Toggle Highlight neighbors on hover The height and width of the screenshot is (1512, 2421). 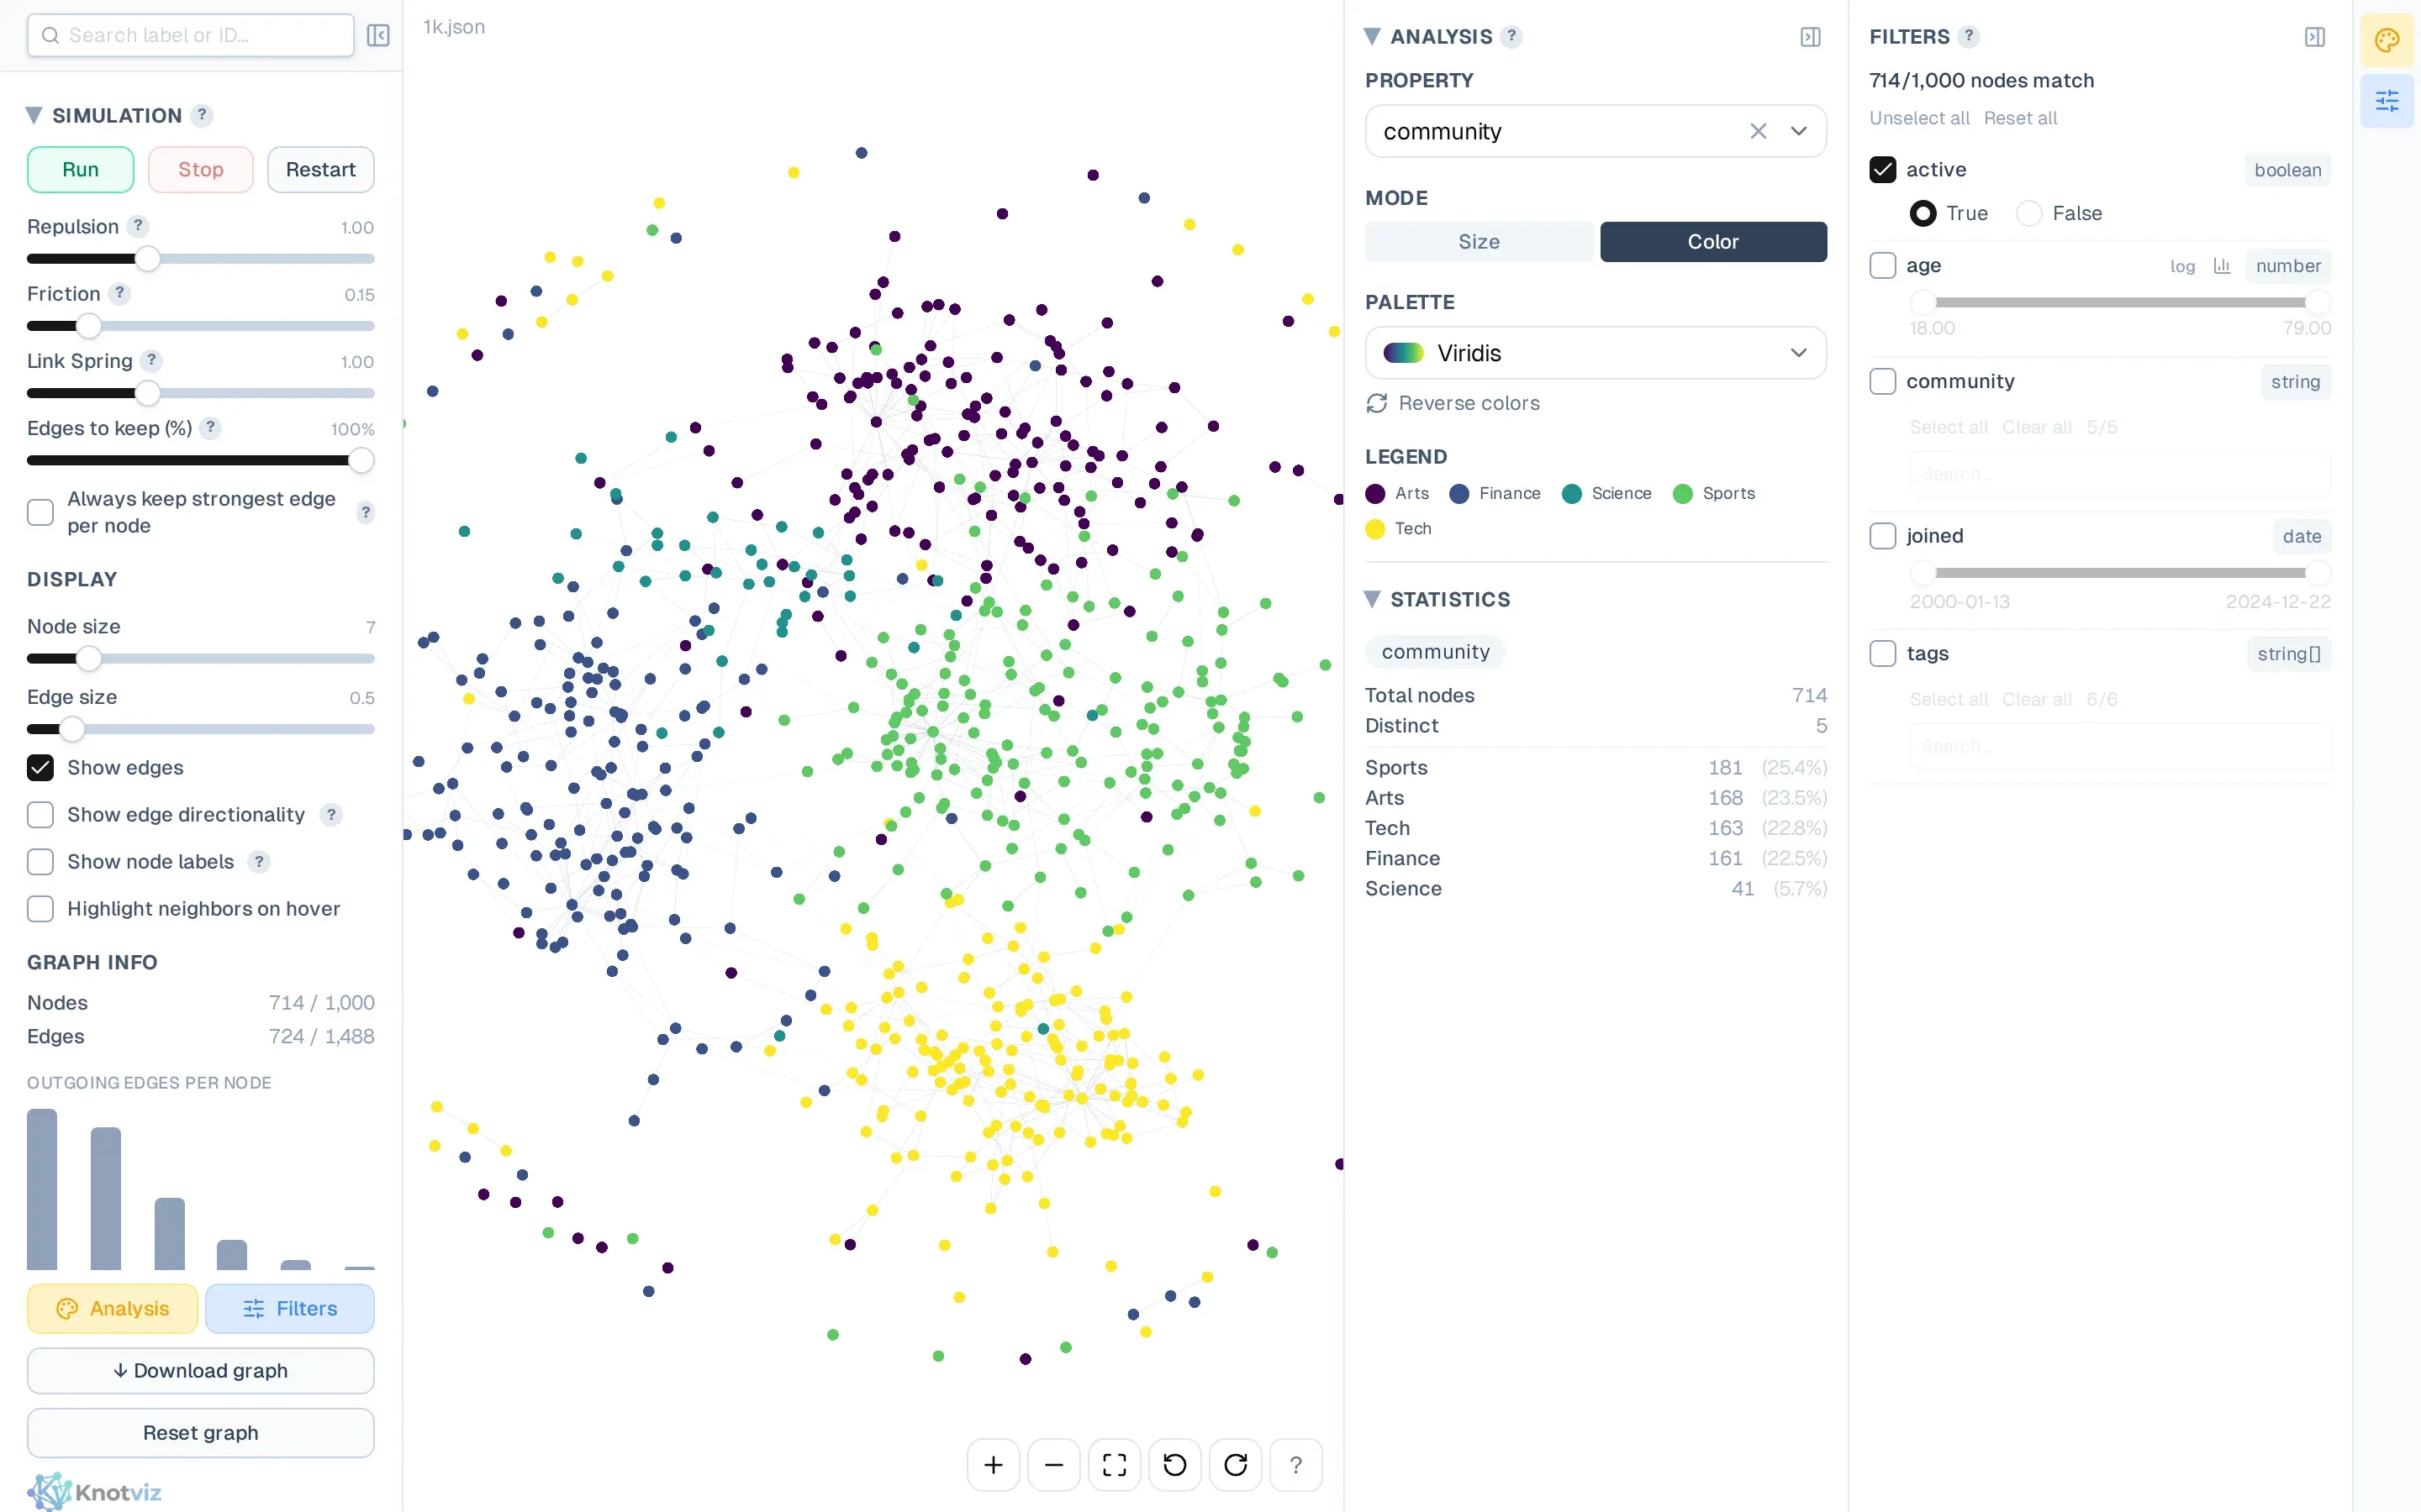point(40,909)
